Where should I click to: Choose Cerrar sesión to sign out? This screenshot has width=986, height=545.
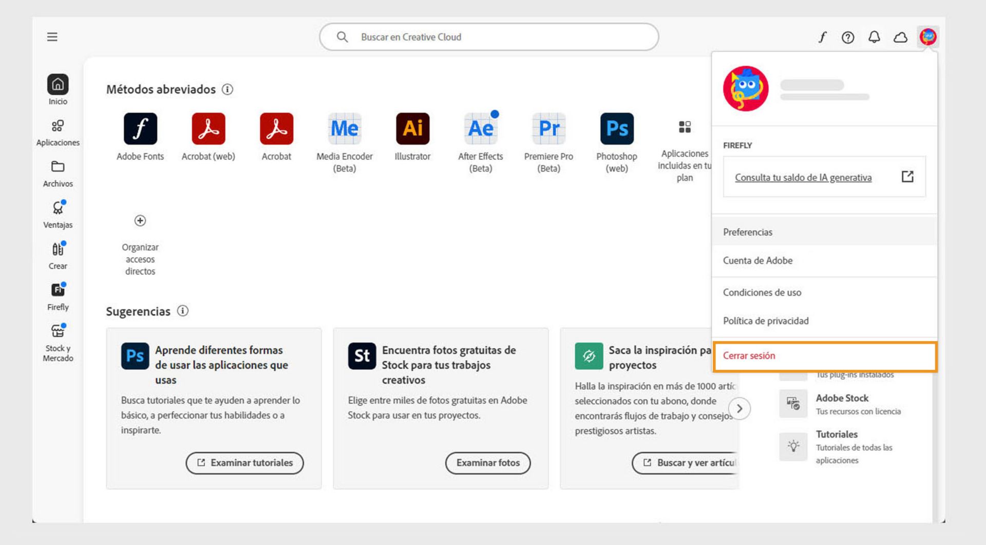point(825,355)
